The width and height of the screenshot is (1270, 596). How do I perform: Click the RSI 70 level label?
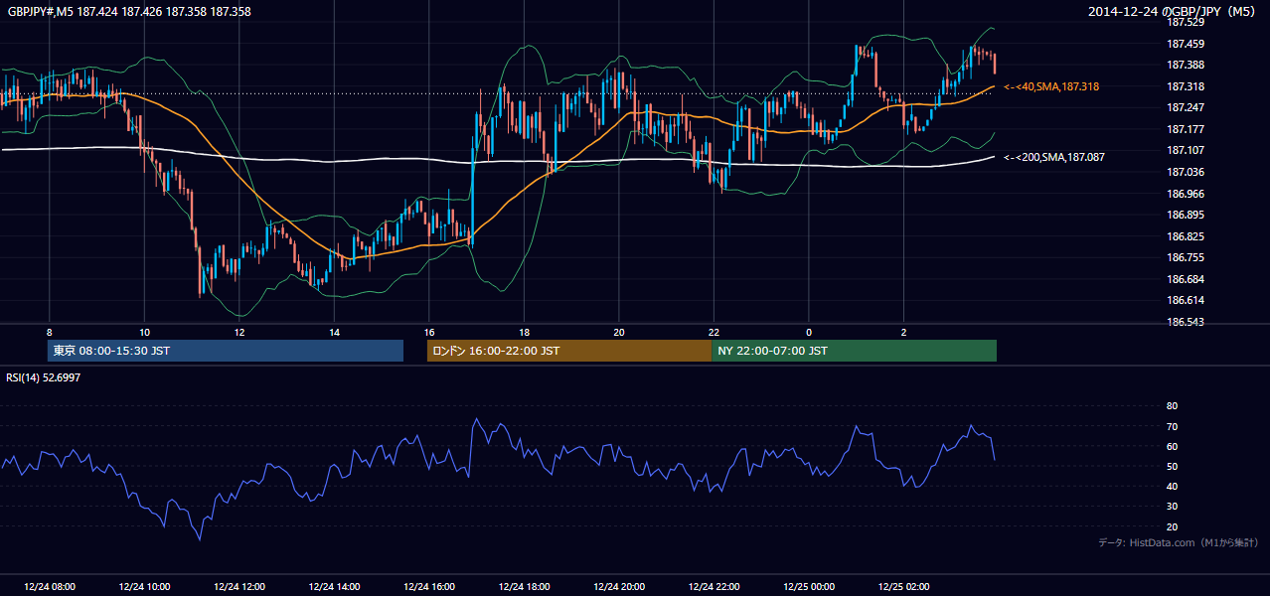coord(1172,426)
